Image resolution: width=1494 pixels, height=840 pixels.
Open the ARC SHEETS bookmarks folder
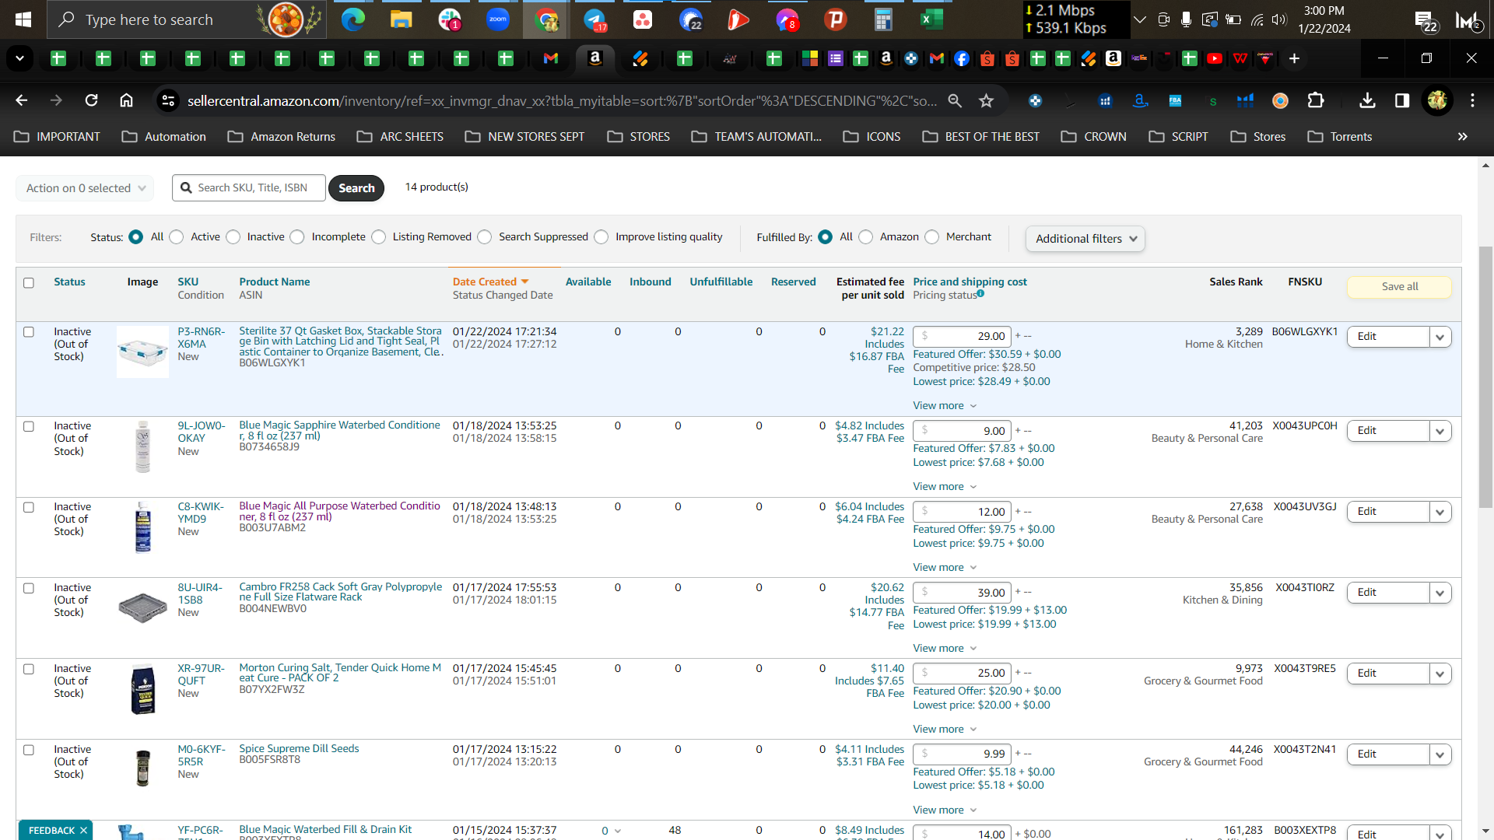(x=400, y=136)
